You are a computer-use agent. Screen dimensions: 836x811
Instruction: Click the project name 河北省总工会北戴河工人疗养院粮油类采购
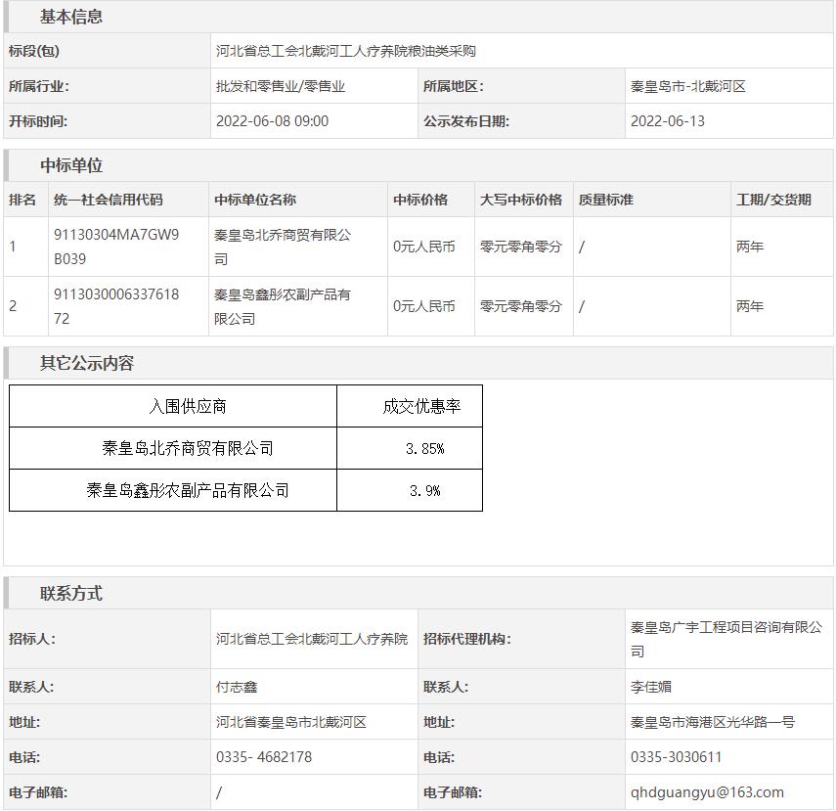pos(345,51)
